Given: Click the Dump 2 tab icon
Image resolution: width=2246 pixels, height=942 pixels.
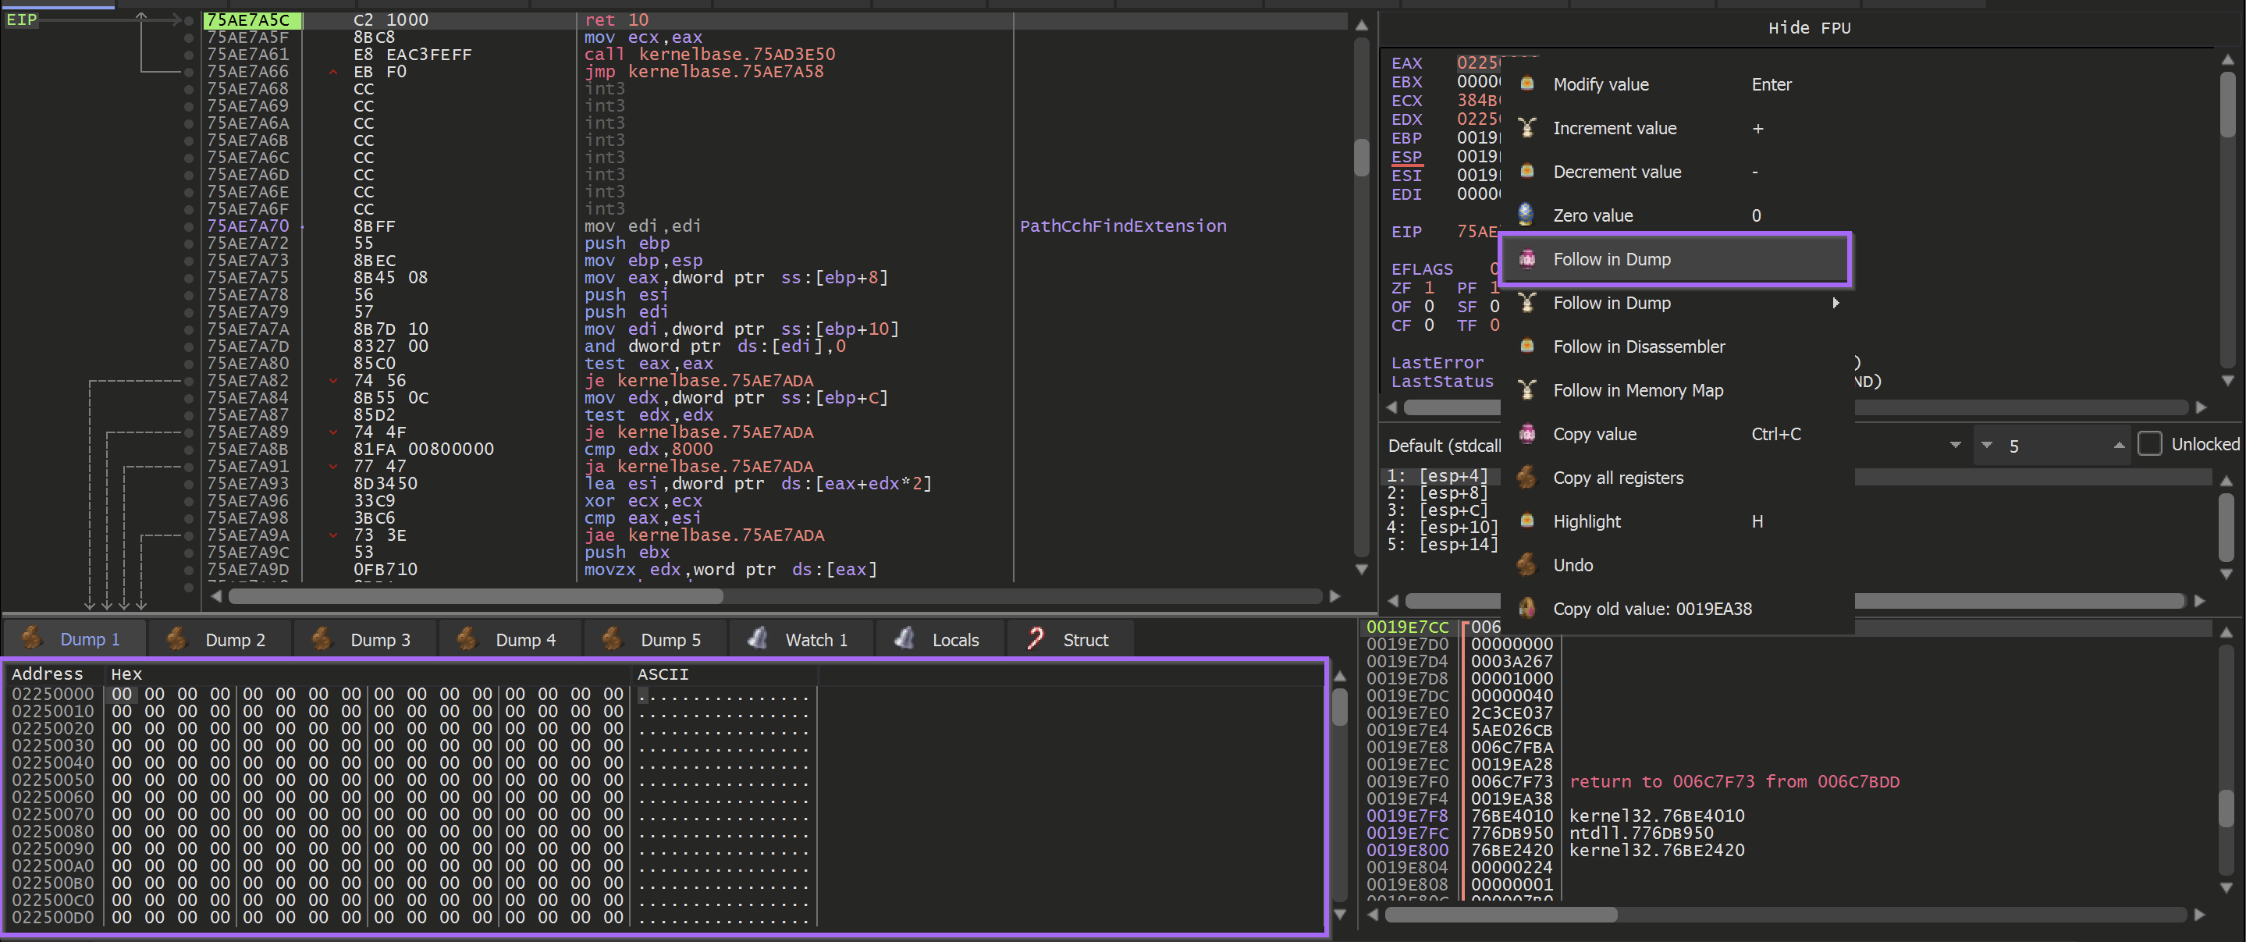Looking at the screenshot, I should click(x=177, y=639).
